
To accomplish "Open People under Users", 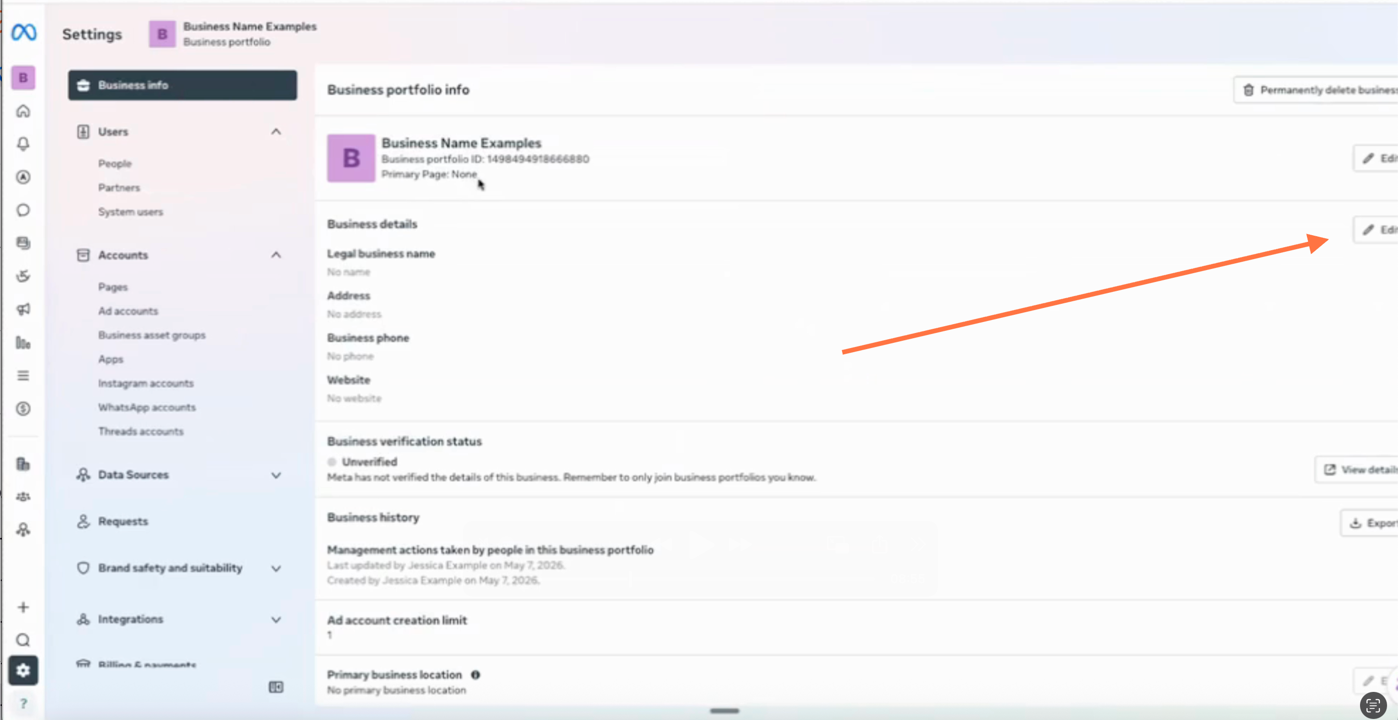I will [x=114, y=163].
